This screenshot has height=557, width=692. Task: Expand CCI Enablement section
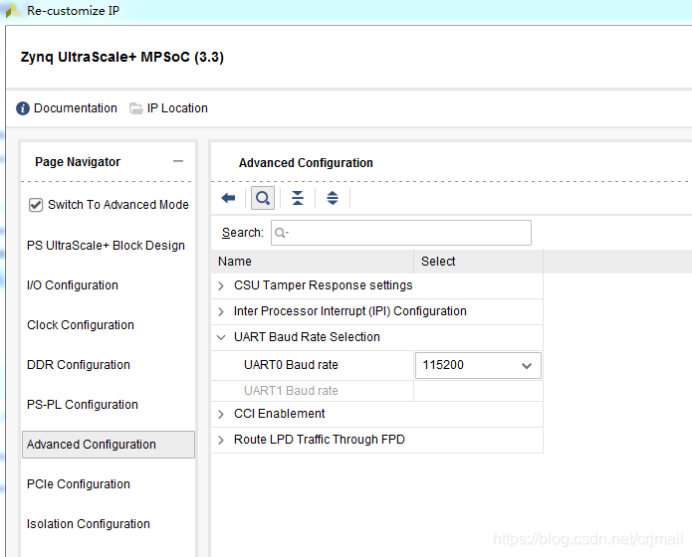pyautogui.click(x=221, y=414)
